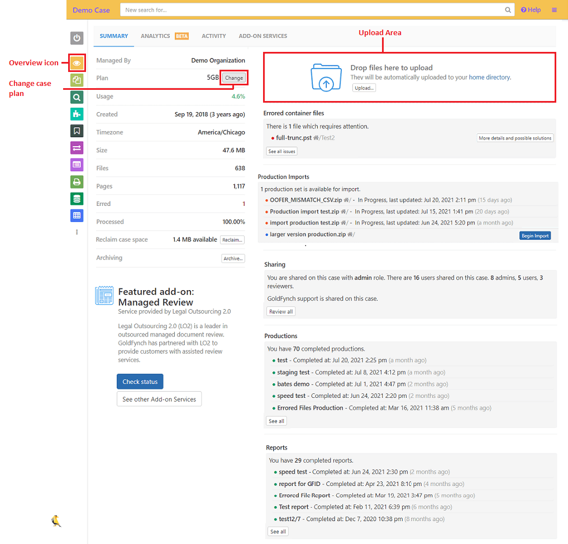Click Begin Import for larger version production.zip
The width and height of the screenshot is (568, 544).
534,235
